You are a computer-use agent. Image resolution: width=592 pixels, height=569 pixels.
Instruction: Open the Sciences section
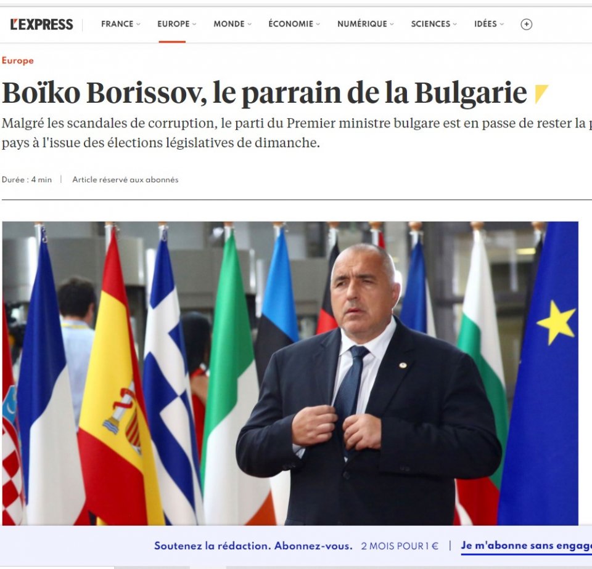click(x=431, y=24)
